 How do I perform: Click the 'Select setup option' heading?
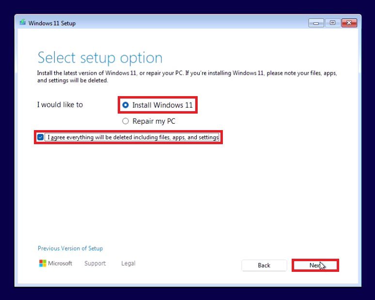click(x=100, y=58)
